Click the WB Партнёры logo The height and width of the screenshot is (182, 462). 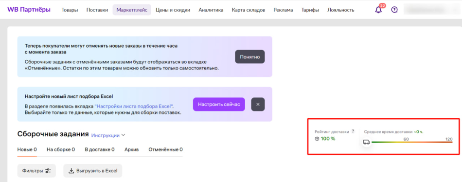[29, 10]
